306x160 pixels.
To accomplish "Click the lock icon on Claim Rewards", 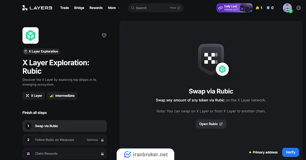I will (102, 154).
